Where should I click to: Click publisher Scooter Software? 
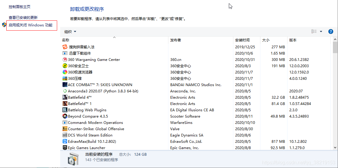(185, 116)
